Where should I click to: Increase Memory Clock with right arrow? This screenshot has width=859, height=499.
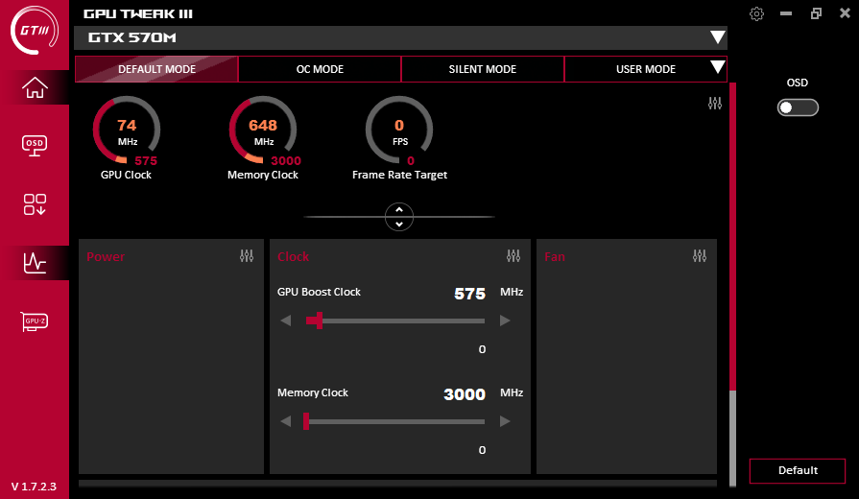click(505, 421)
